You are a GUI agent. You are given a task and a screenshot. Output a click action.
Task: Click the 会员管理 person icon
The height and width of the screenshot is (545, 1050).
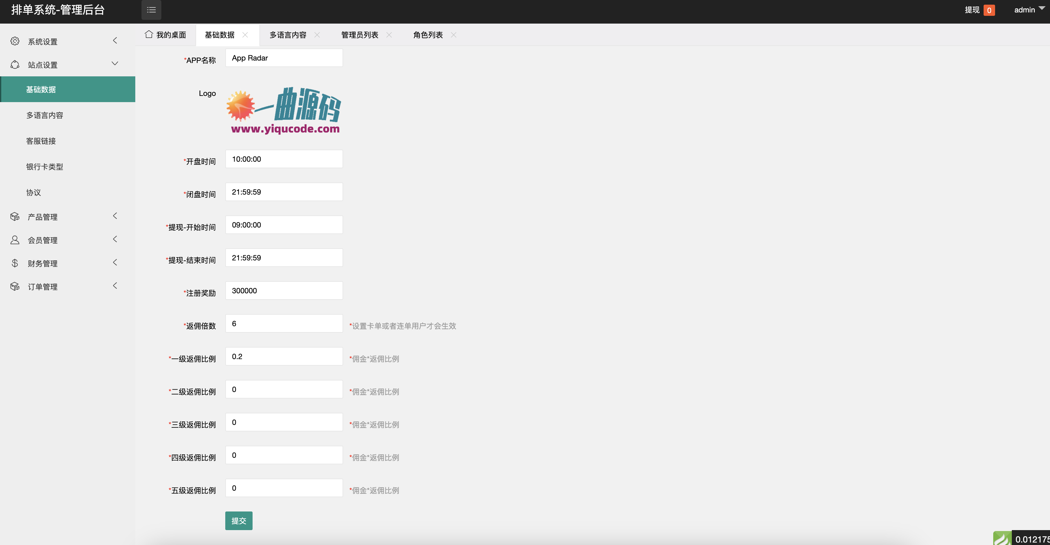[15, 240]
